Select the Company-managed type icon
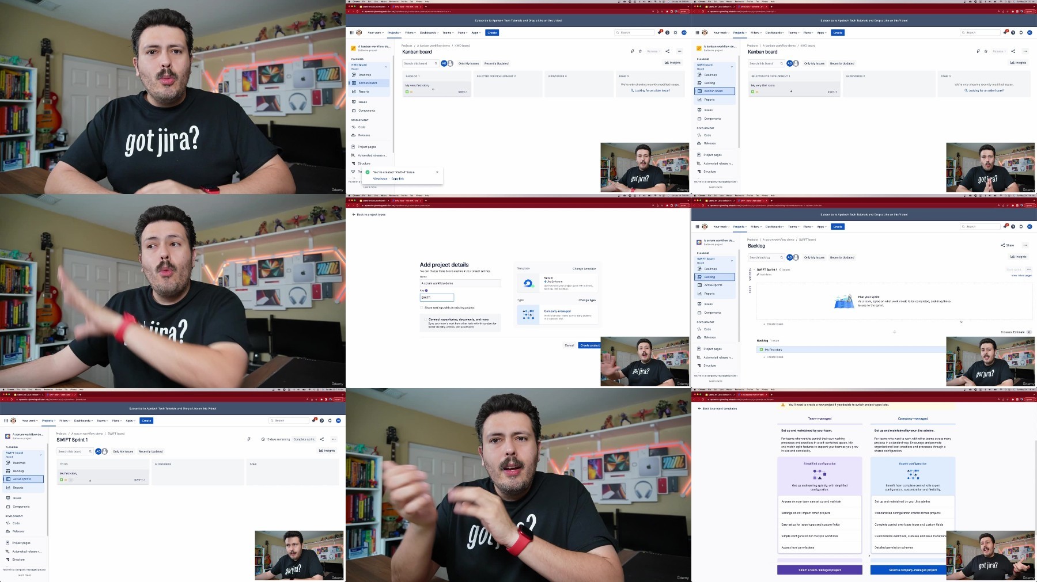1037x582 pixels. [528, 314]
